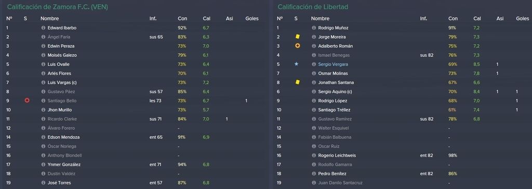Viewport: 532px width, 189px height.
Task: Open Sergio Vergara player profile link
Action: 333,64
